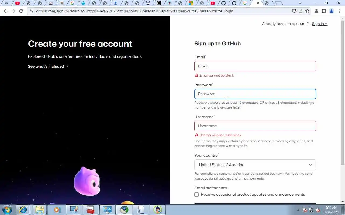345x215 pixels.
Task: Switch to the first tab in the strip
Action: pyautogui.click(x=6, y=3)
